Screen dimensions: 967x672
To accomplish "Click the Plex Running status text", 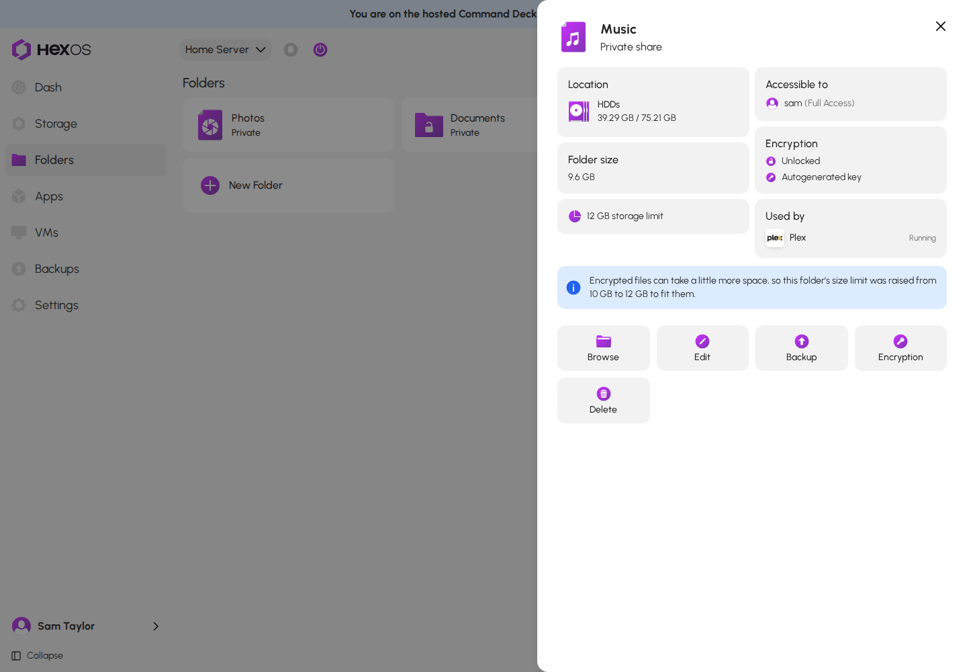I will pyautogui.click(x=922, y=238).
